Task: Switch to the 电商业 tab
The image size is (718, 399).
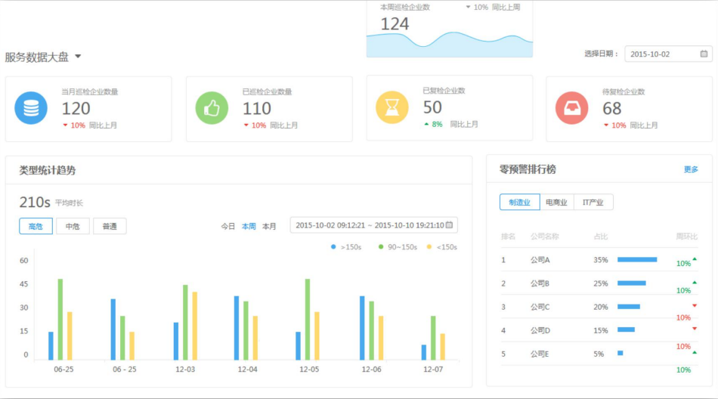Action: [556, 202]
